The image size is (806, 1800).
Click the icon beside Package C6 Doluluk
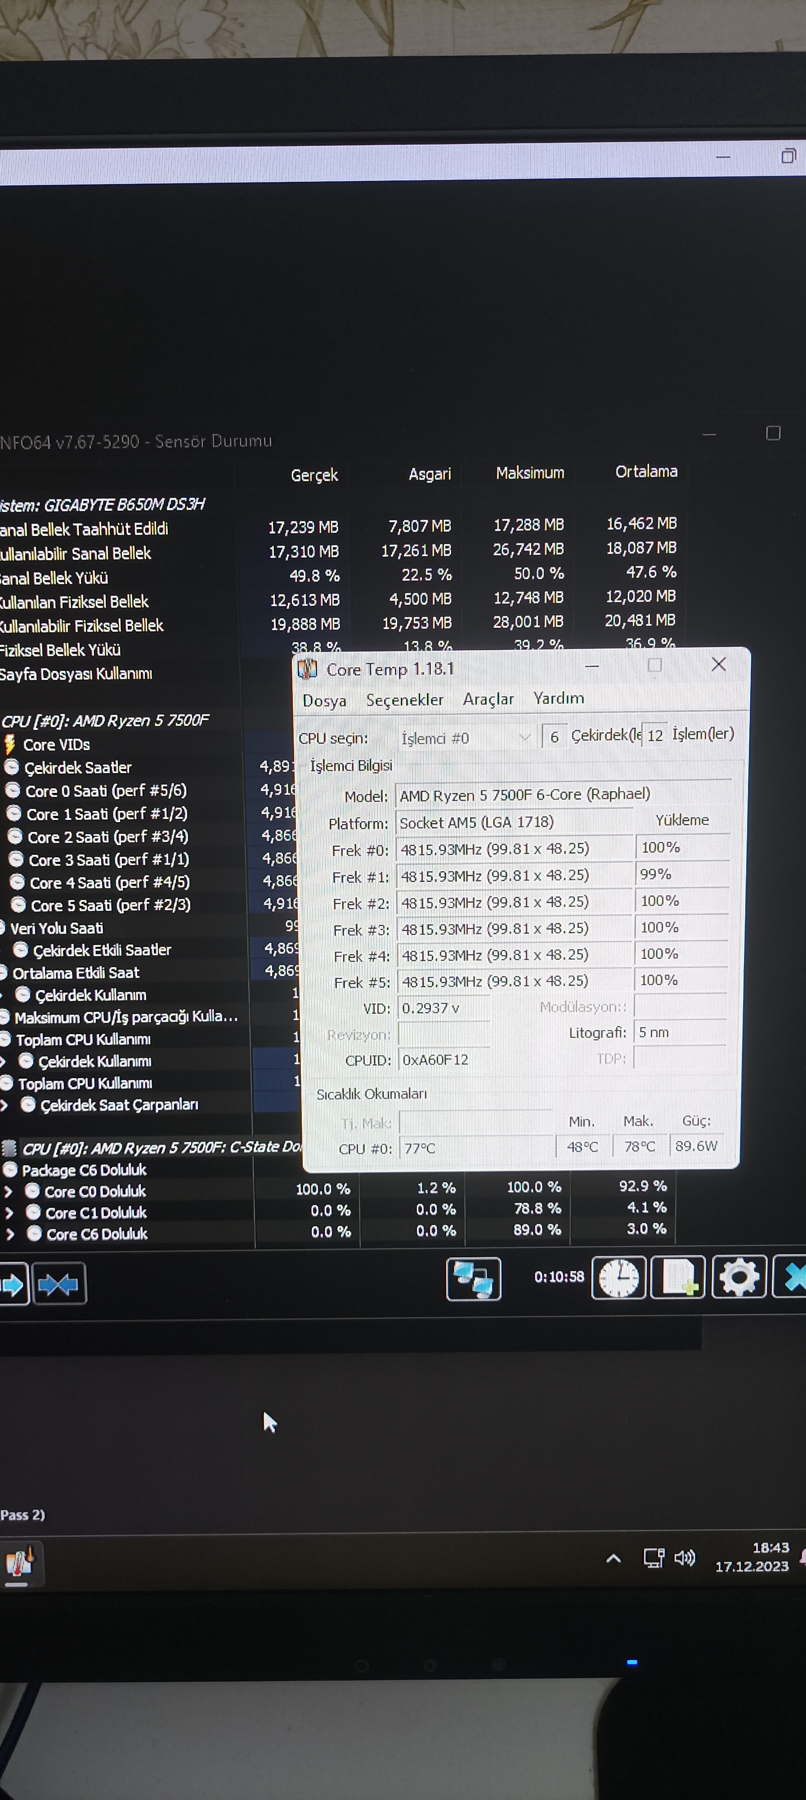point(10,1169)
